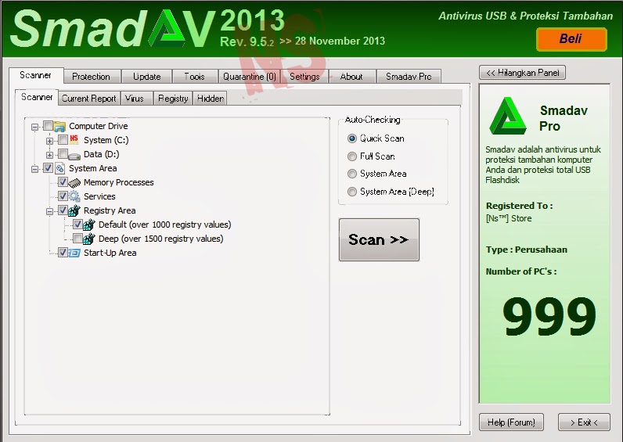Image resolution: width=623 pixels, height=442 pixels.
Task: Click the Deep registry values icon
Action: 89,239
